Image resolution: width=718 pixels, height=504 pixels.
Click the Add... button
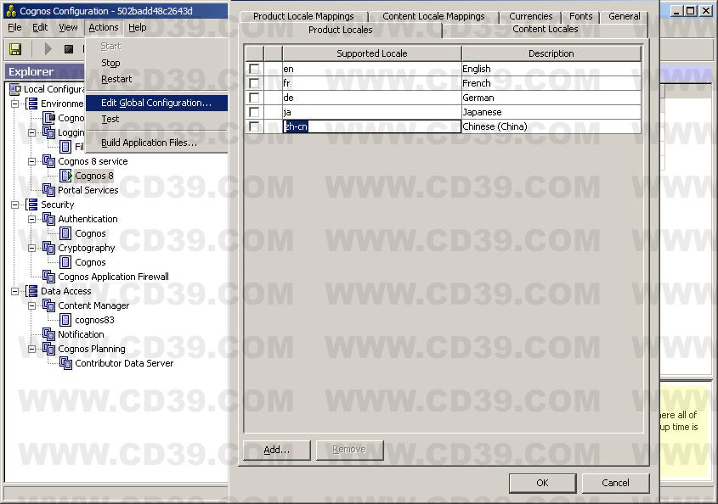click(x=276, y=450)
